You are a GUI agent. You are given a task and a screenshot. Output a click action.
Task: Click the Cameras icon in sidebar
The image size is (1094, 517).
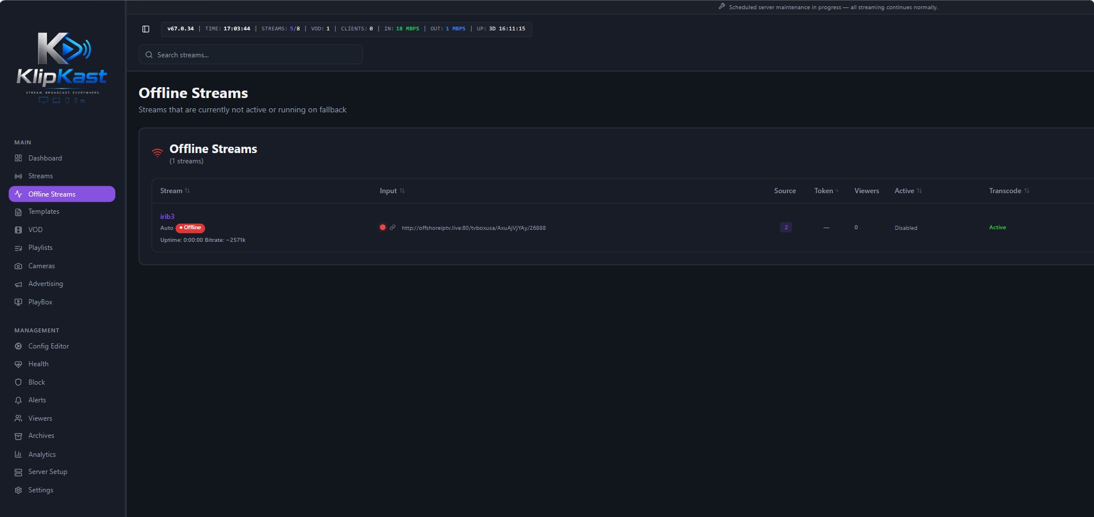click(18, 266)
